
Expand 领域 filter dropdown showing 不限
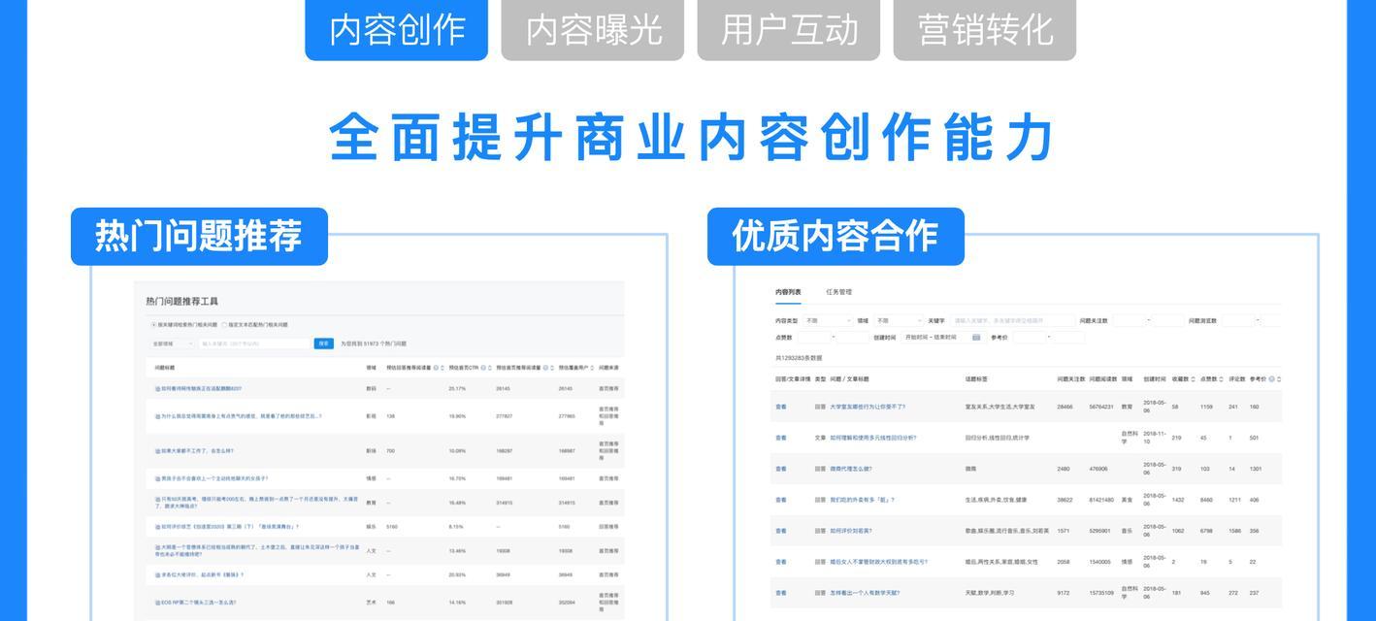(x=899, y=320)
